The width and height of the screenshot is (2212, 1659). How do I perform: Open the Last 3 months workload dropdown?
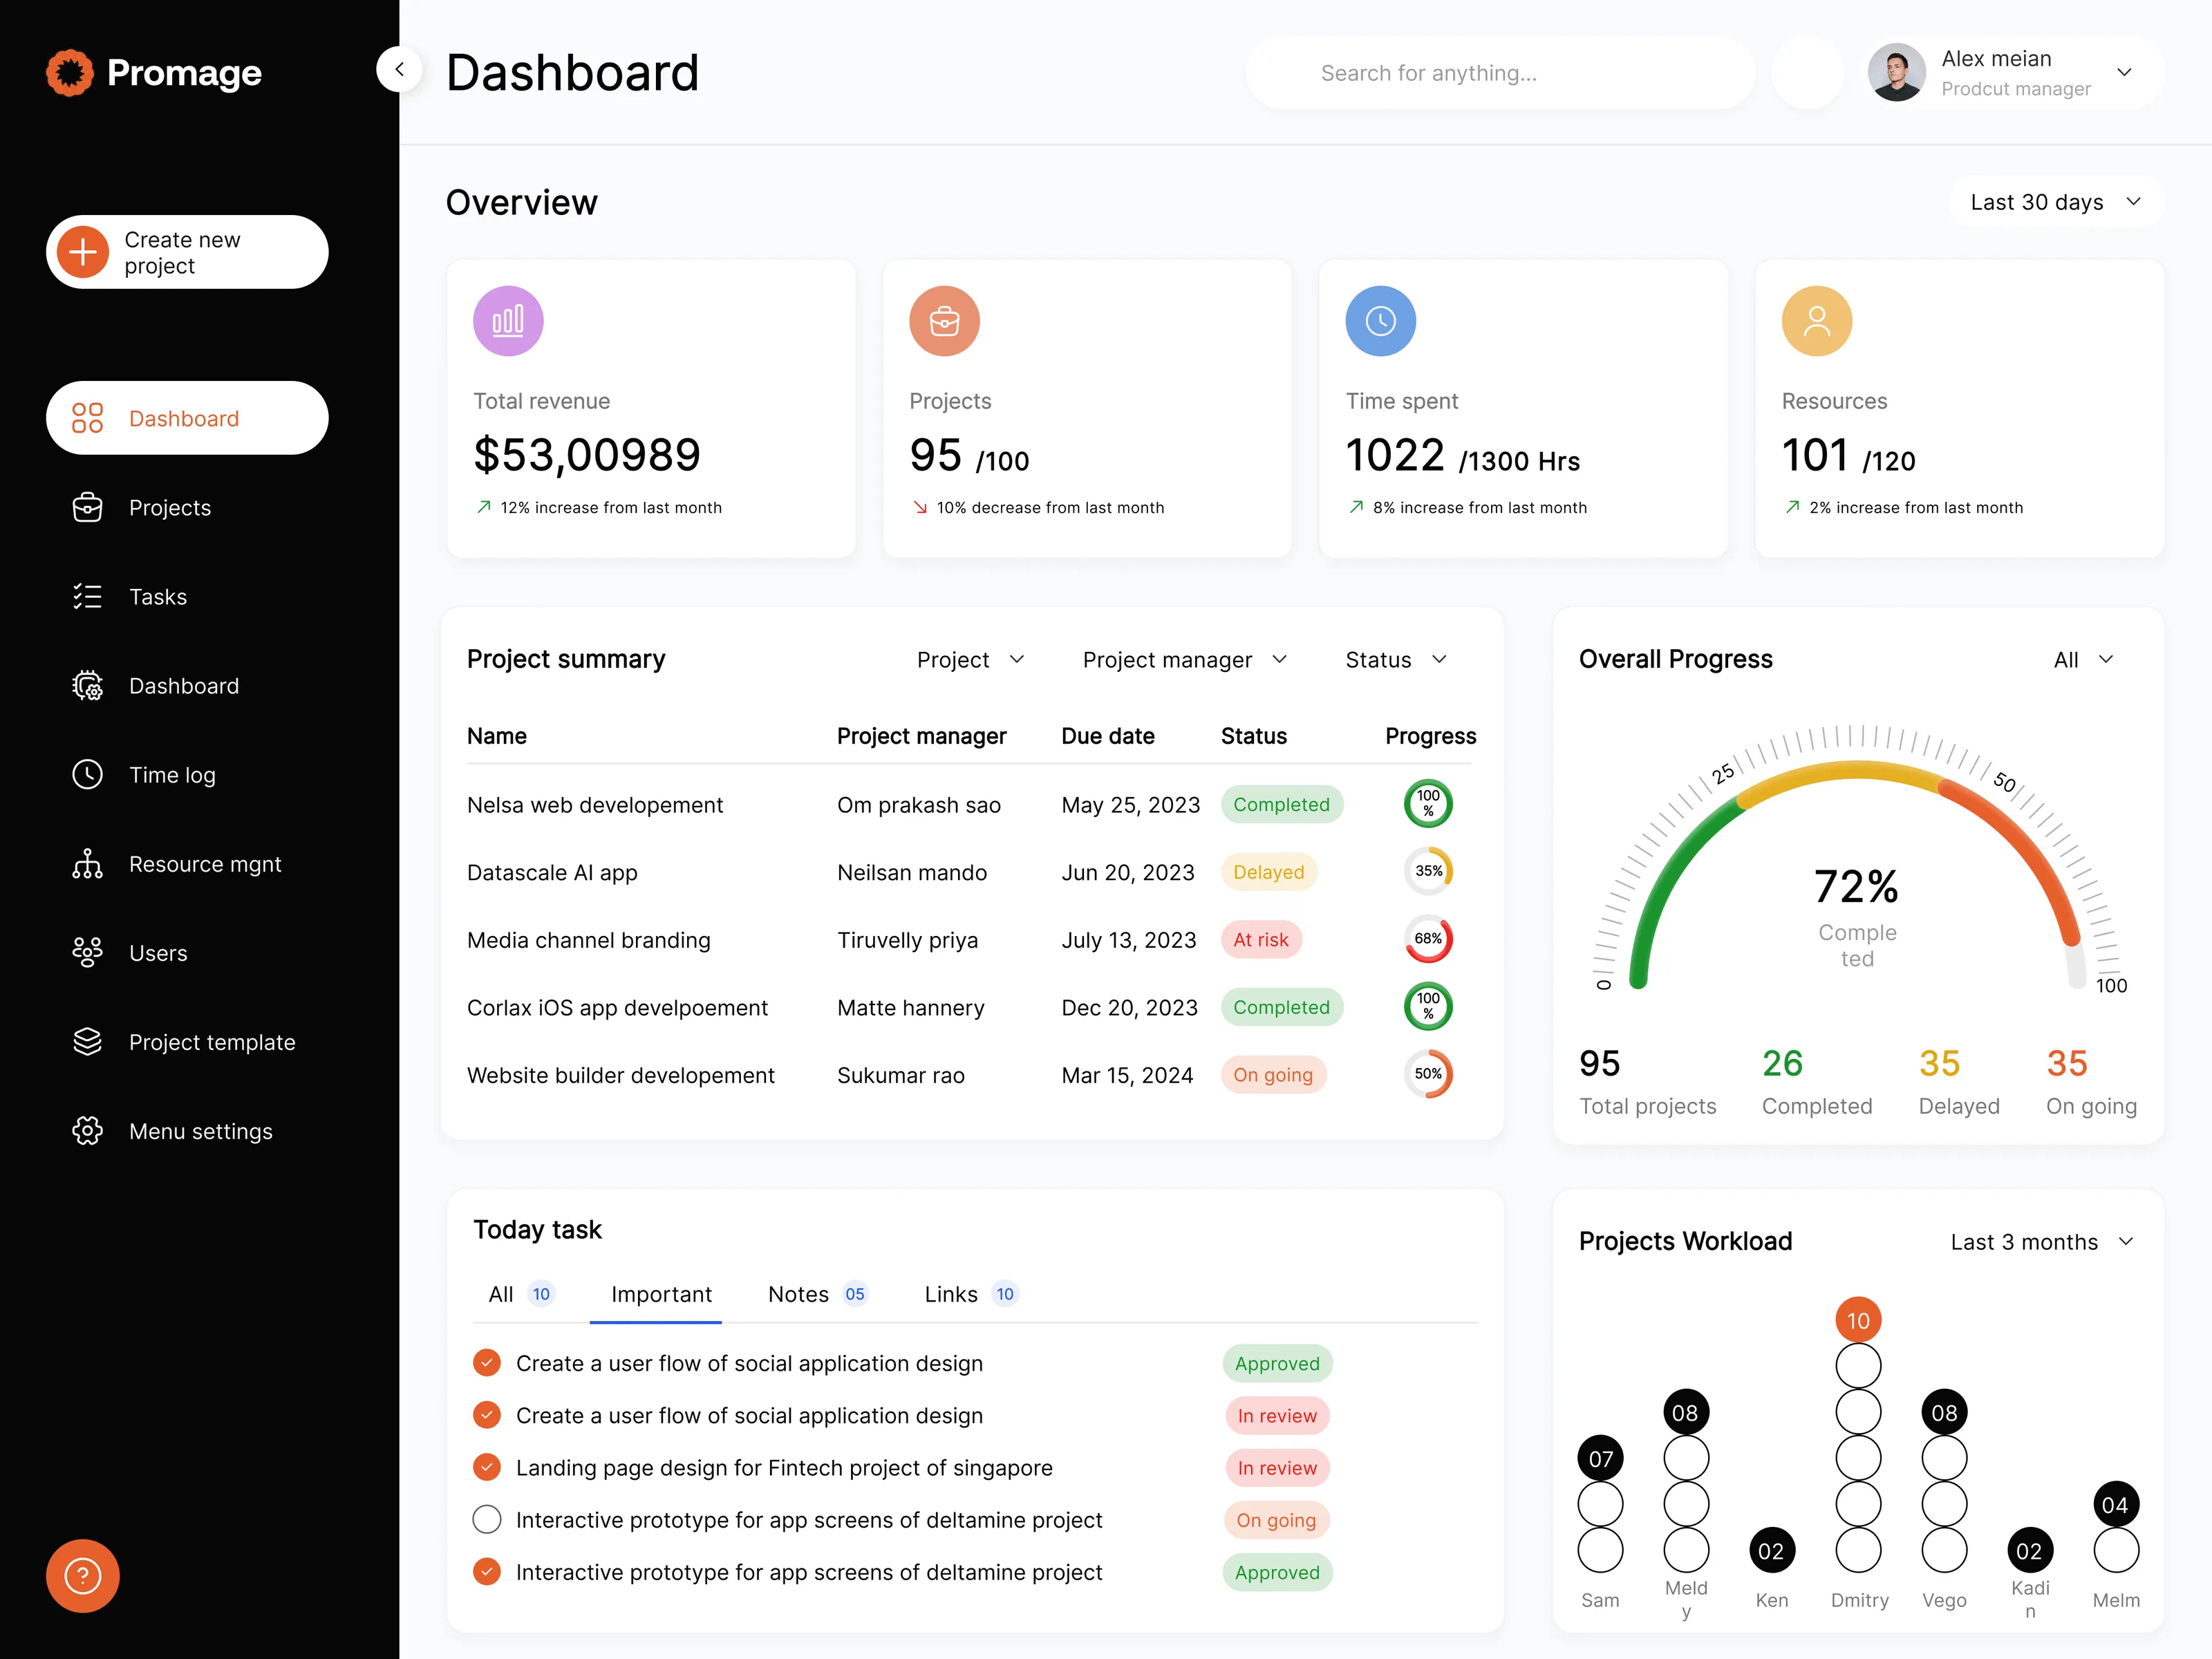(2042, 1241)
